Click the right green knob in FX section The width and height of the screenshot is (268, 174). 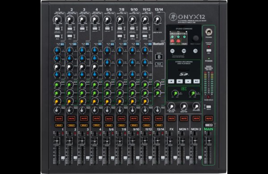(x=193, y=93)
